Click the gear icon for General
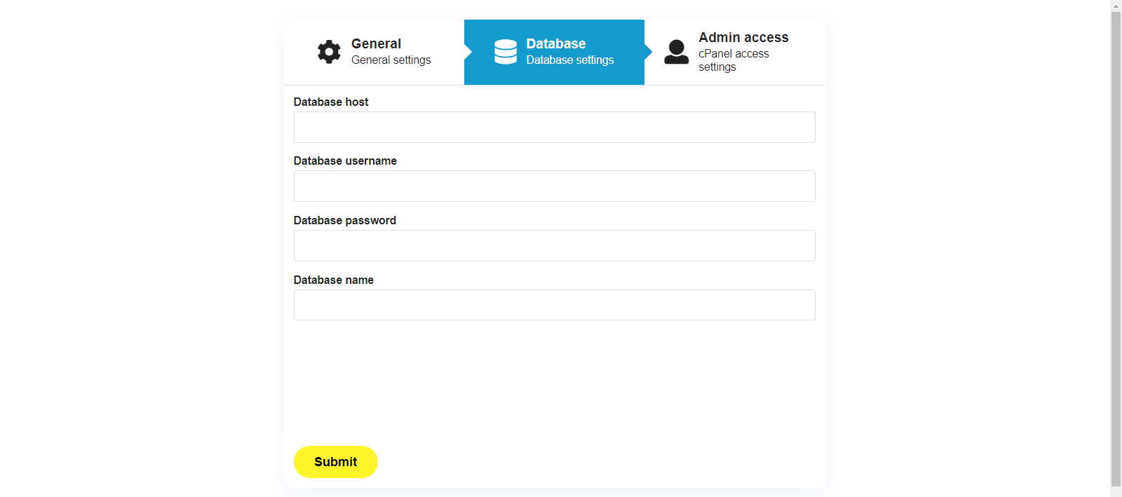This screenshot has width=1122, height=497. point(329,52)
